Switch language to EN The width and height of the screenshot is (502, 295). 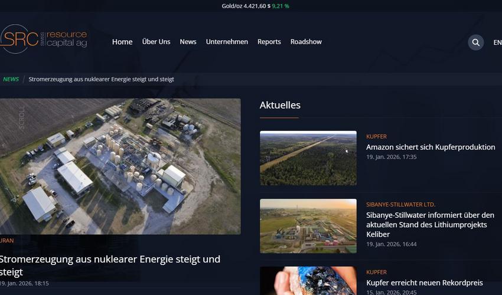[497, 42]
